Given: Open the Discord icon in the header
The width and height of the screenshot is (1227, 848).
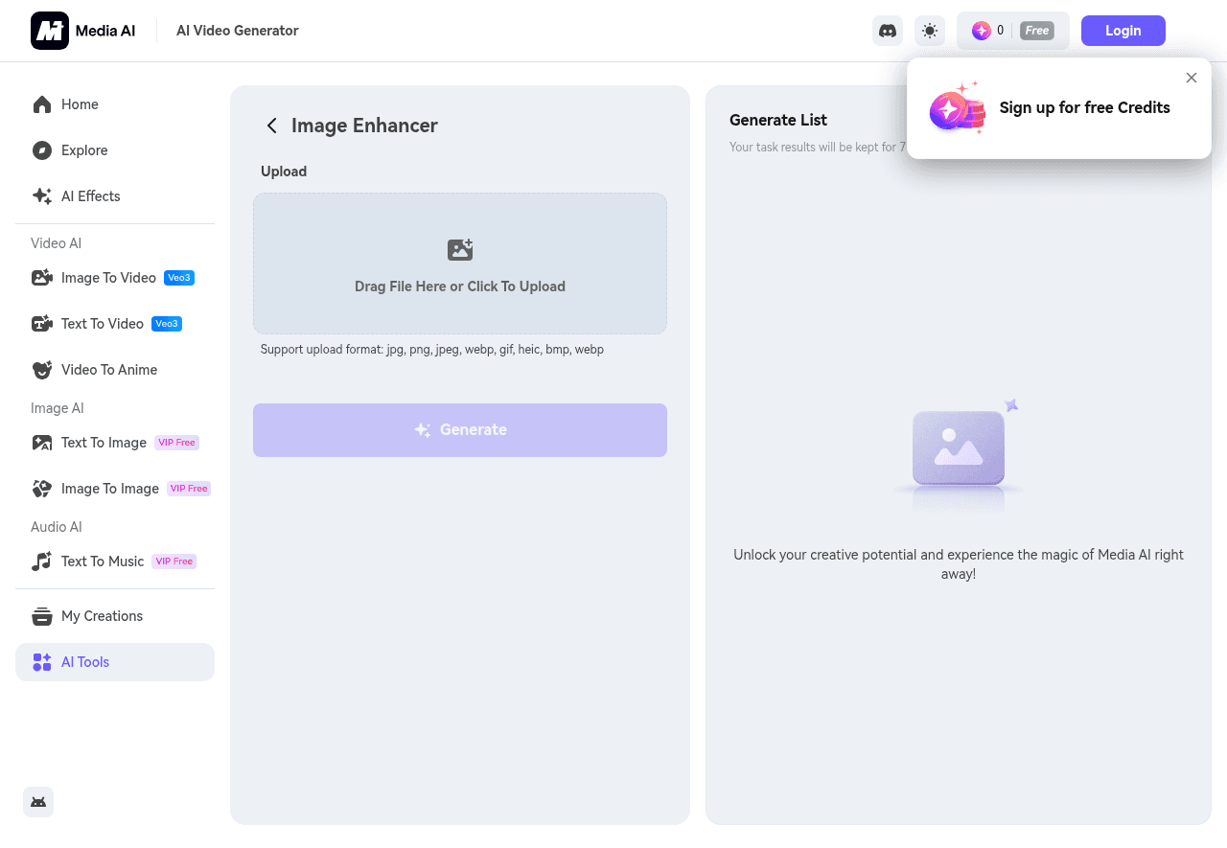Looking at the screenshot, I should click(x=887, y=30).
